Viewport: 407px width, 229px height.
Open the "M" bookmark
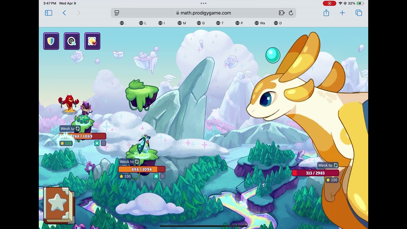click(x=182, y=23)
